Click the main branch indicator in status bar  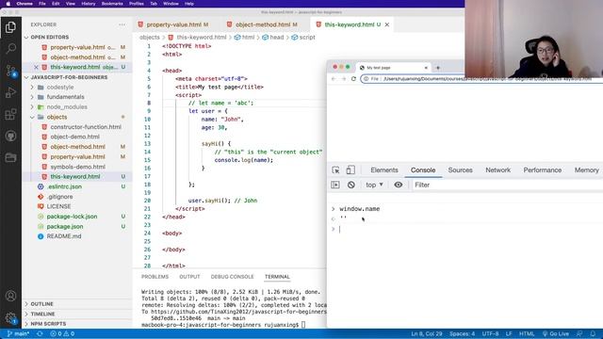(18, 333)
